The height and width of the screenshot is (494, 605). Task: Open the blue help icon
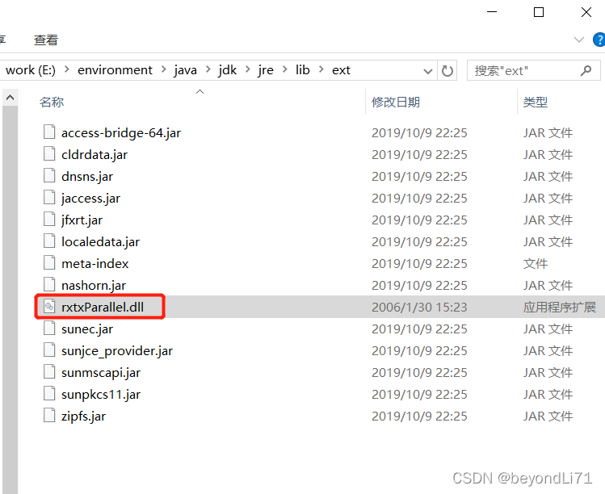click(x=599, y=40)
